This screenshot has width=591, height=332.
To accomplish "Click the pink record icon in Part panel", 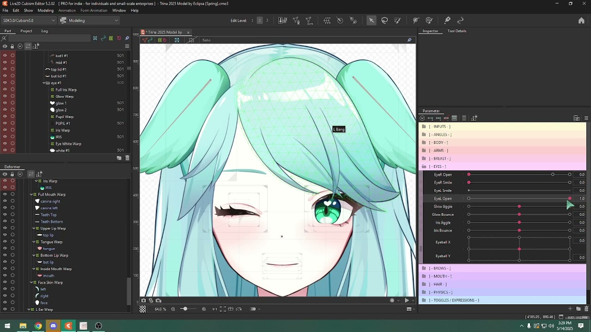I will tap(119, 38).
